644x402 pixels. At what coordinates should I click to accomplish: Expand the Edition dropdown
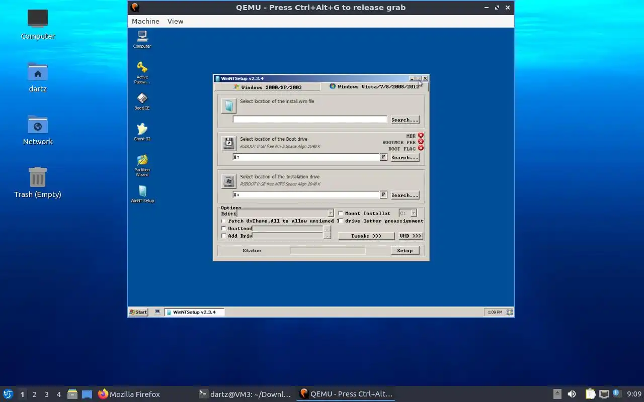click(330, 213)
